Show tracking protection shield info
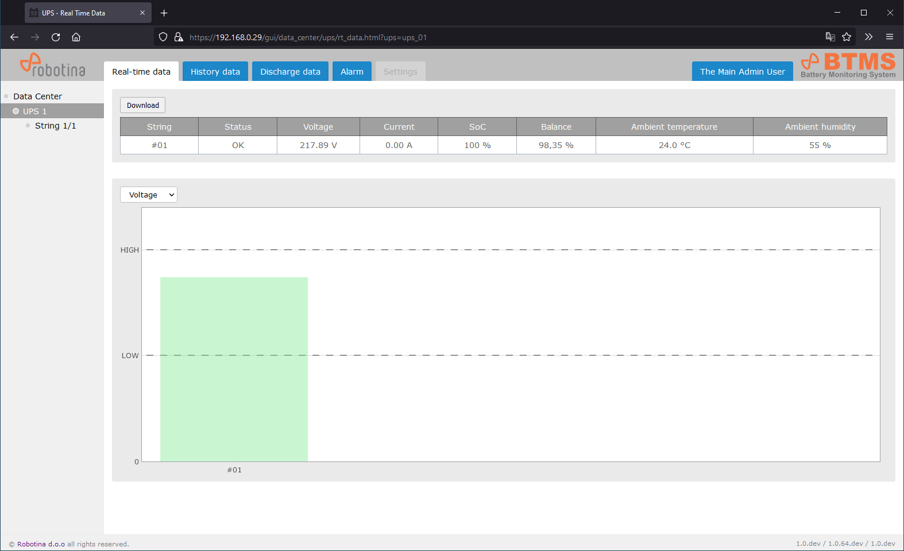The image size is (904, 551). [x=163, y=37]
